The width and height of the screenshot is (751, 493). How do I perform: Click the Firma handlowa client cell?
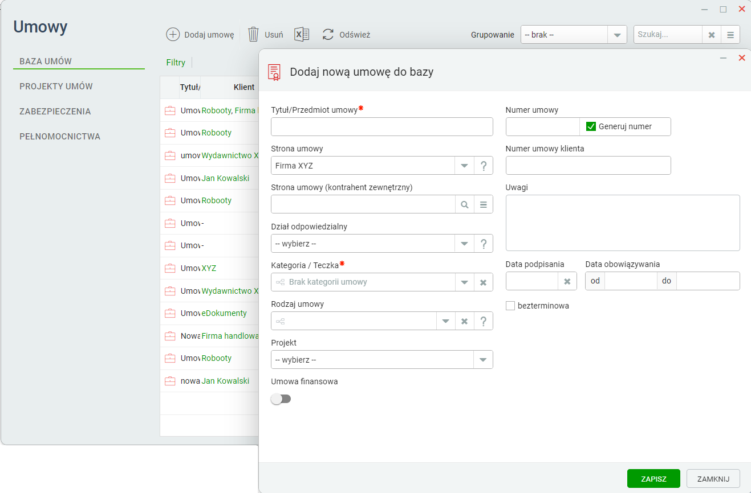tap(230, 336)
